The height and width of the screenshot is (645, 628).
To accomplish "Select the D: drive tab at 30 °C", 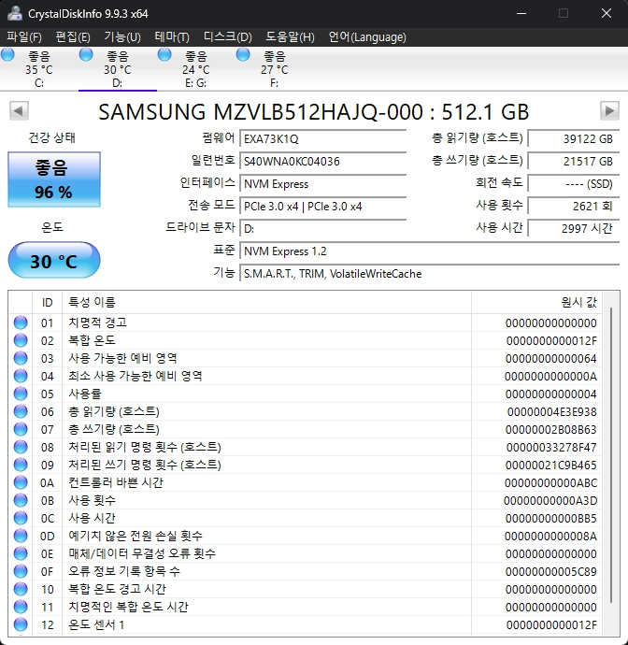I will pyautogui.click(x=118, y=69).
